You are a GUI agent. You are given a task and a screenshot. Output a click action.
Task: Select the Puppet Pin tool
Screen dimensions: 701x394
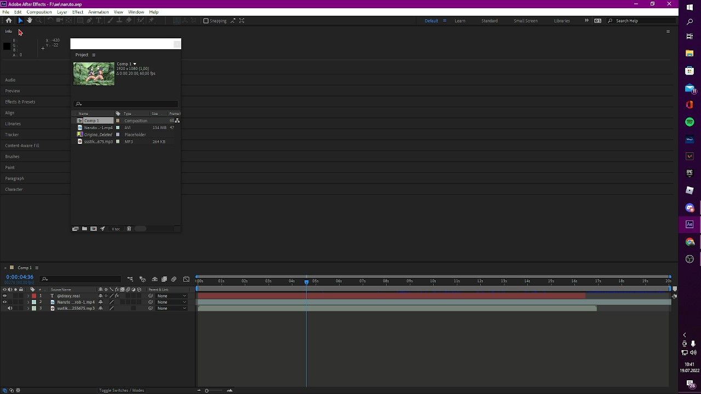tap(151, 21)
